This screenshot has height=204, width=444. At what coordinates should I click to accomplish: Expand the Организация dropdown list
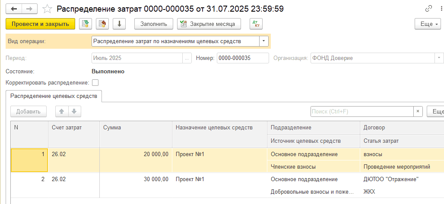click(439, 58)
